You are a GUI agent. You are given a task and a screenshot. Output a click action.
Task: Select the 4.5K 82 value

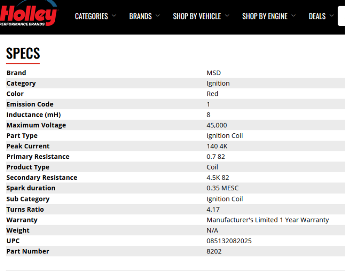218,177
